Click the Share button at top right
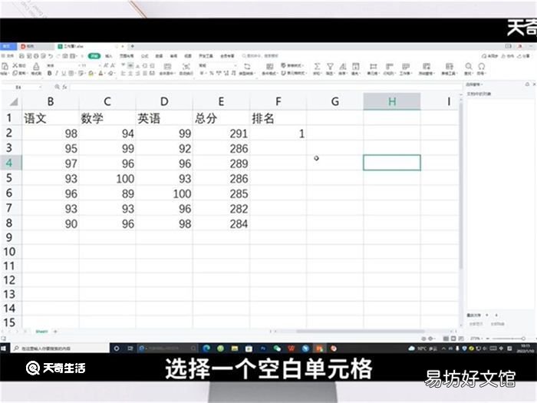Viewport: 537px width, 403px height. tap(524, 56)
